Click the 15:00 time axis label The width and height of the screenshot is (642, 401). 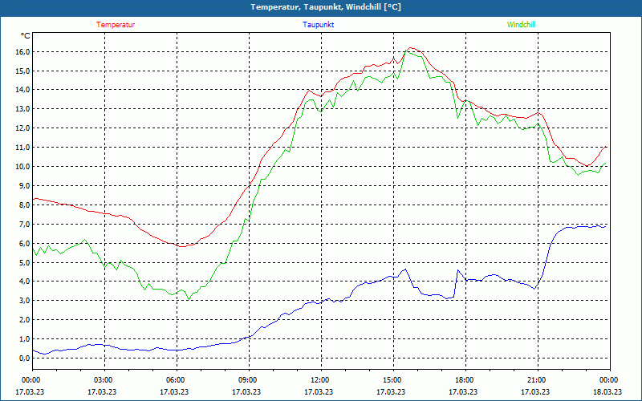tap(392, 380)
